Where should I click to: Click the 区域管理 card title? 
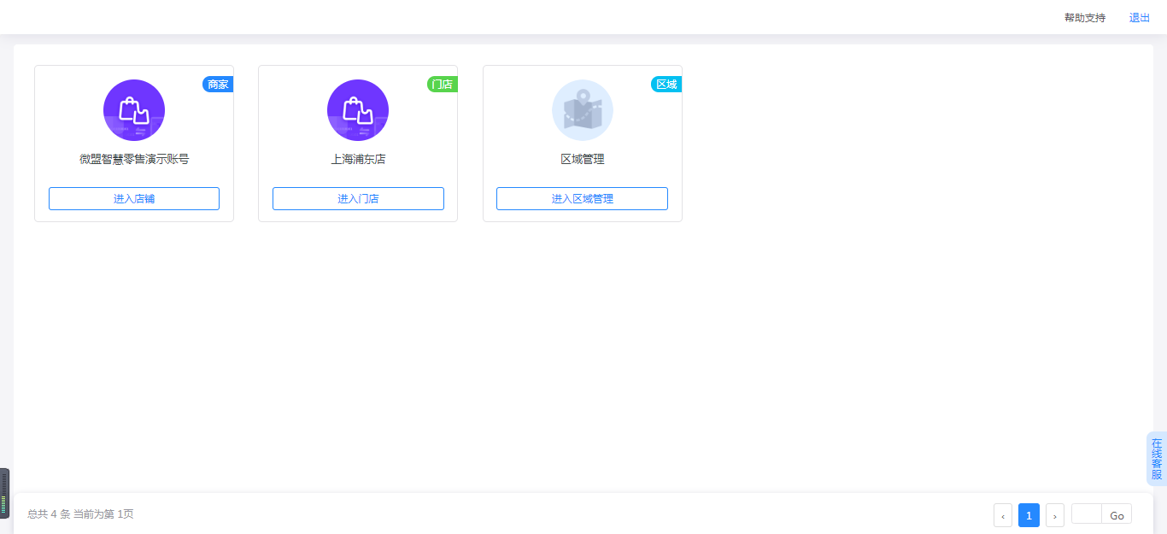583,159
